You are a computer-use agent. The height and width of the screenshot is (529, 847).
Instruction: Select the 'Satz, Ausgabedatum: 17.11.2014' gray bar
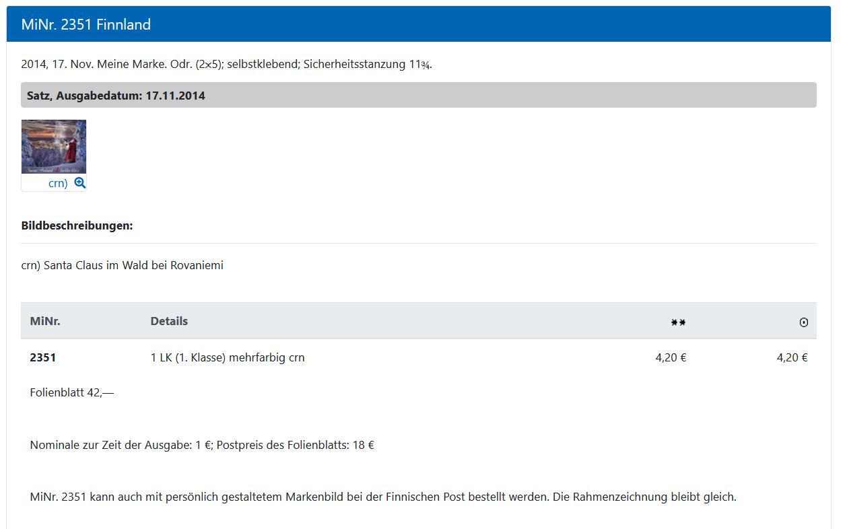[116, 96]
